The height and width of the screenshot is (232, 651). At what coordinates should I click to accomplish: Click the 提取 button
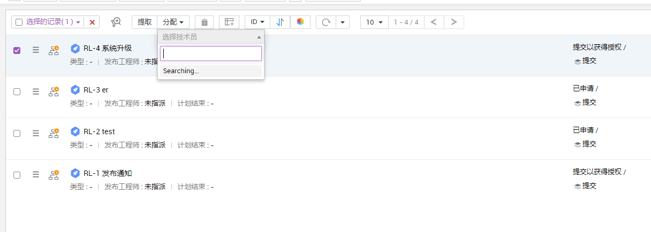(x=145, y=22)
